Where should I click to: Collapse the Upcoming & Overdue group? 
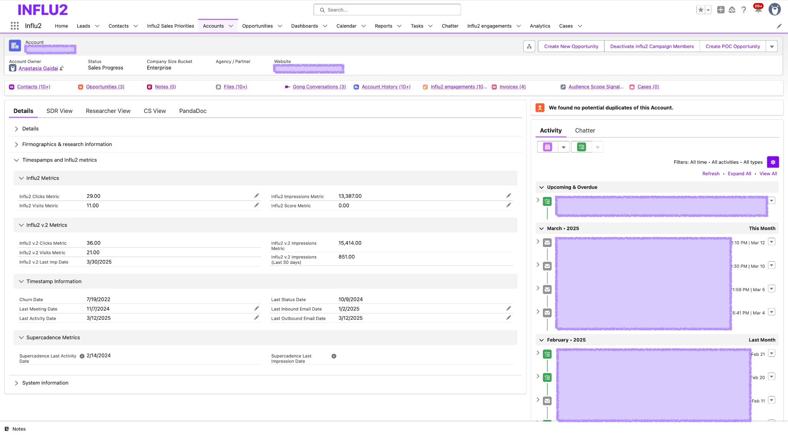point(541,187)
